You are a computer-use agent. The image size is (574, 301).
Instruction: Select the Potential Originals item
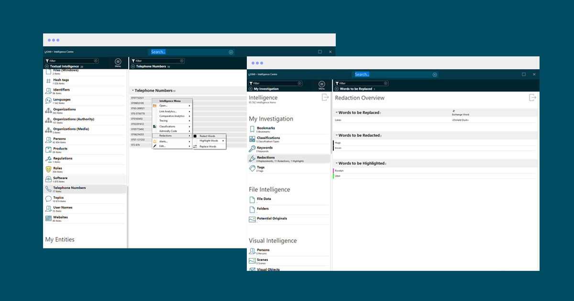(x=272, y=219)
